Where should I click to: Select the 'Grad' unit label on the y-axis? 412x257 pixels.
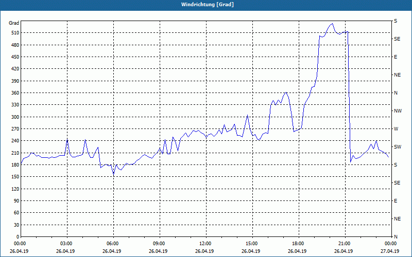point(14,23)
